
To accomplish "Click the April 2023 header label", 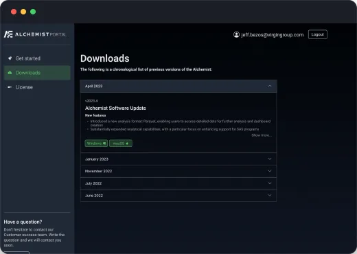I will coord(93,86).
